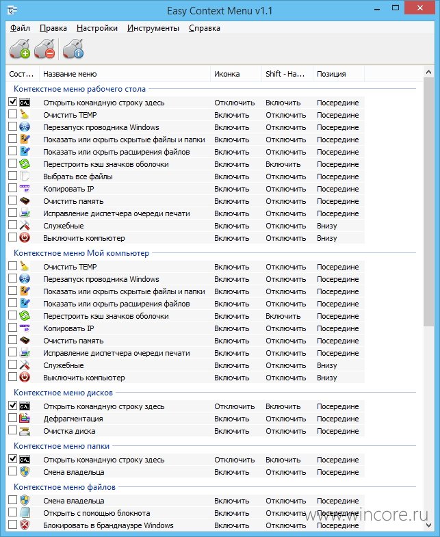
Task: Click the Очистка диска drive icon
Action: click(25, 431)
